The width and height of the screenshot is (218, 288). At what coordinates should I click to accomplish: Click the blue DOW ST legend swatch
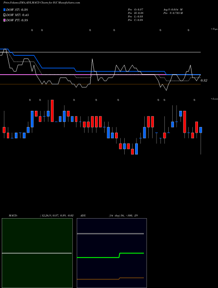click(x=4, y=10)
